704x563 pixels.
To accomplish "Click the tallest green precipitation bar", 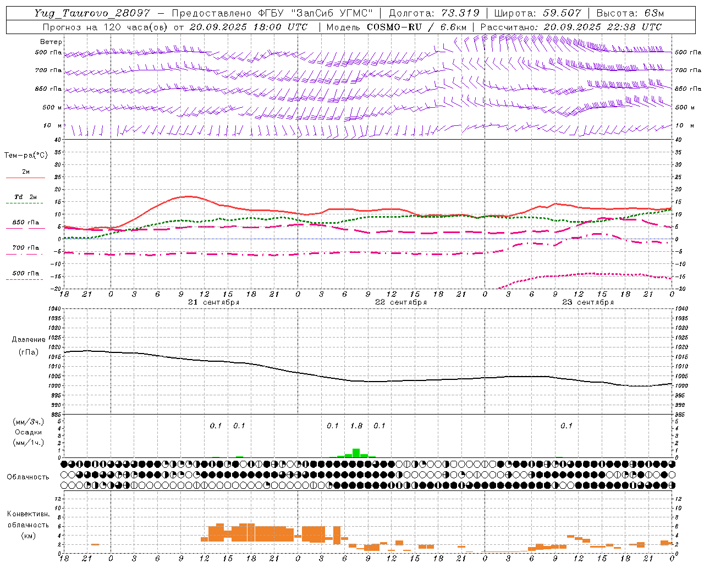I will click(x=356, y=453).
